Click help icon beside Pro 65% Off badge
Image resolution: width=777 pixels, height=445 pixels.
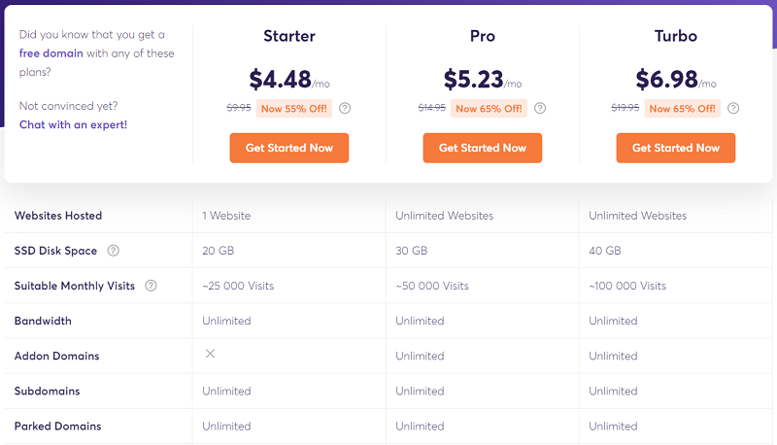point(540,108)
